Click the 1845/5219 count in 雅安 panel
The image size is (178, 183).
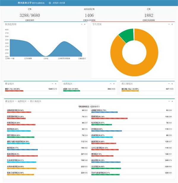(x=53, y=89)
